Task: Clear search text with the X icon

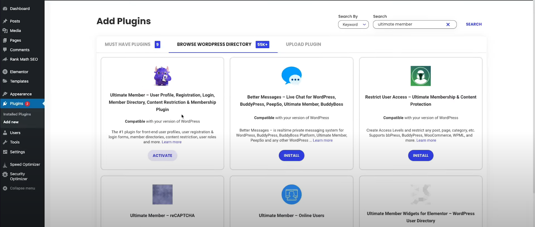Action: [x=448, y=24]
